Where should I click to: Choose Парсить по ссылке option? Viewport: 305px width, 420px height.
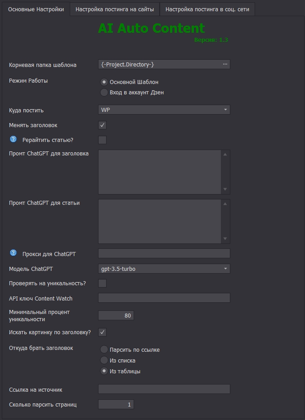(x=104, y=349)
